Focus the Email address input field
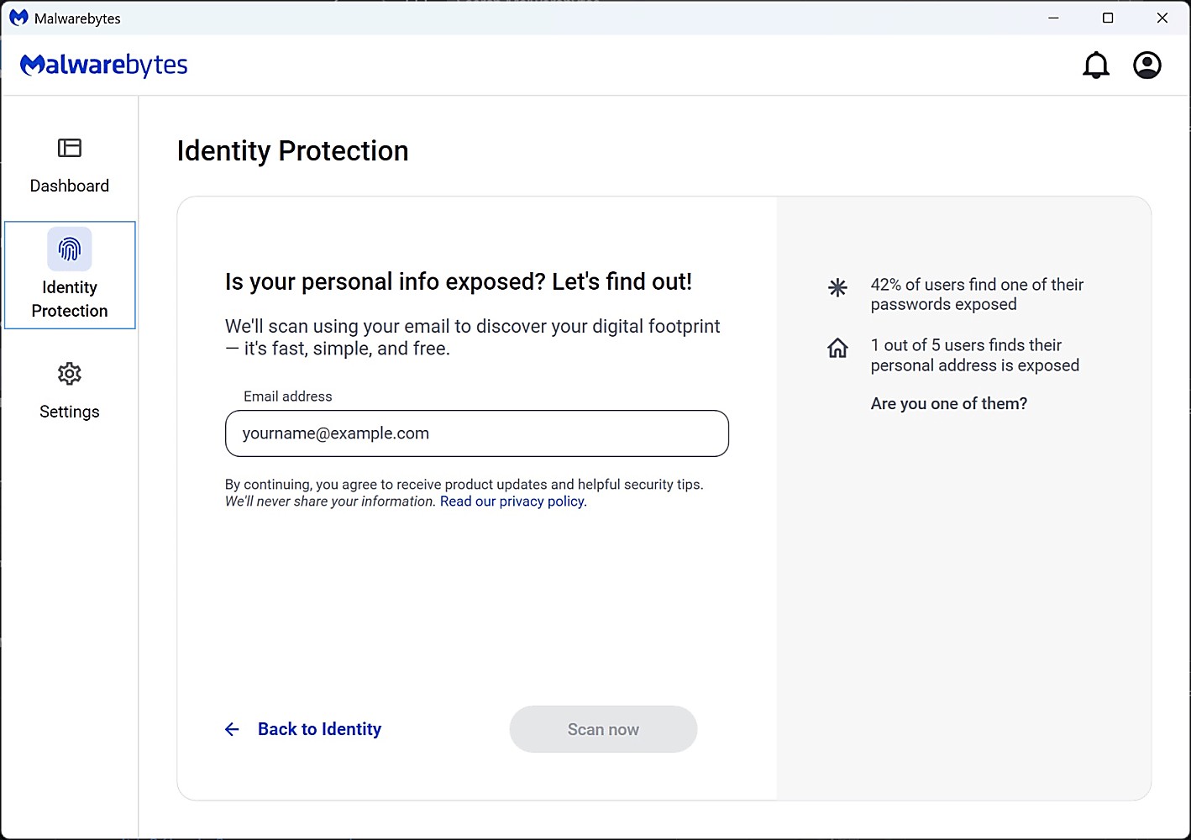This screenshot has height=840, width=1191. (476, 433)
